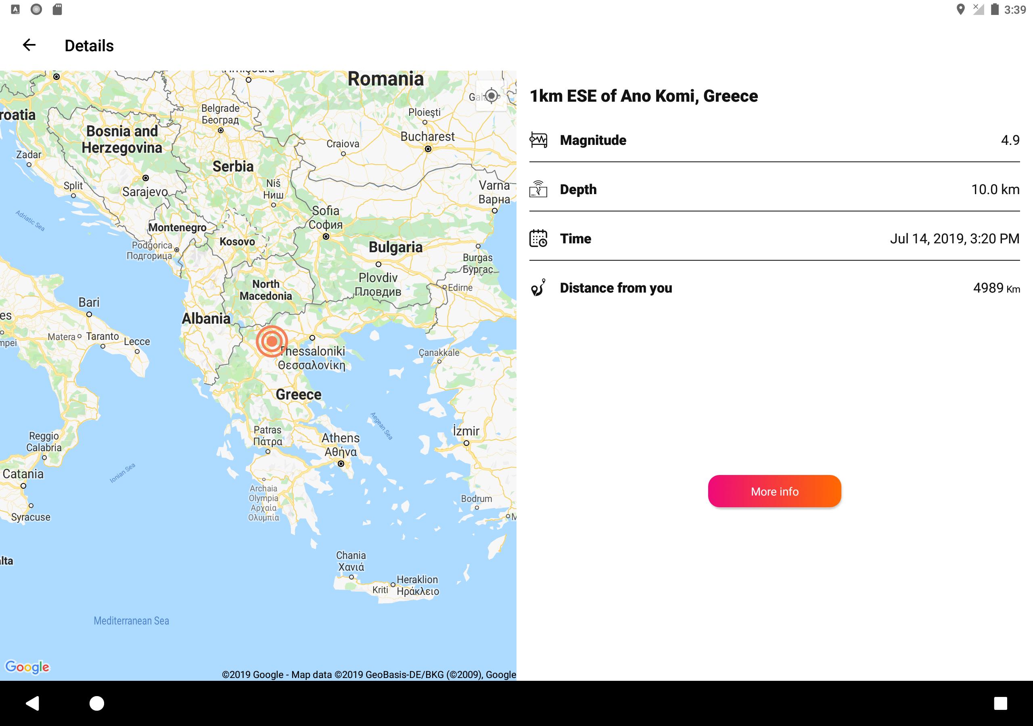Click the my-location target icon on map

point(491,96)
